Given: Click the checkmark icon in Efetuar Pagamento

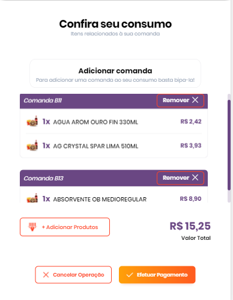Looking at the screenshot, I should (130, 275).
